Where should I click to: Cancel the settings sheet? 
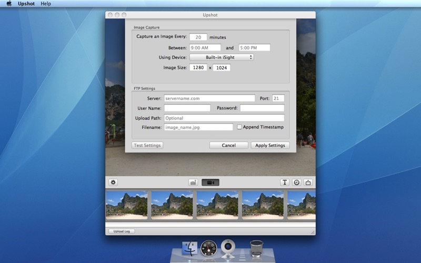[x=229, y=145]
